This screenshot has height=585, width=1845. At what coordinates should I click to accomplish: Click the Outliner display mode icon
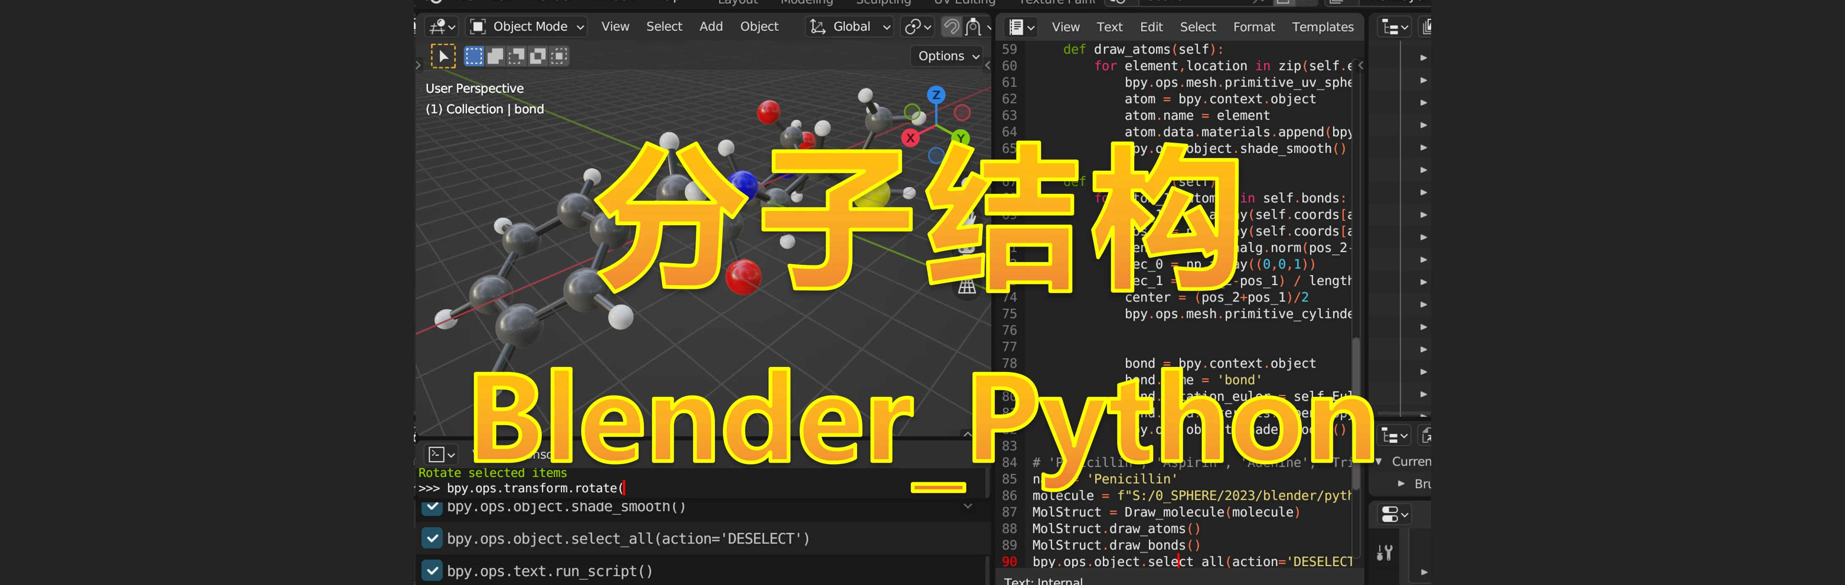click(1390, 26)
